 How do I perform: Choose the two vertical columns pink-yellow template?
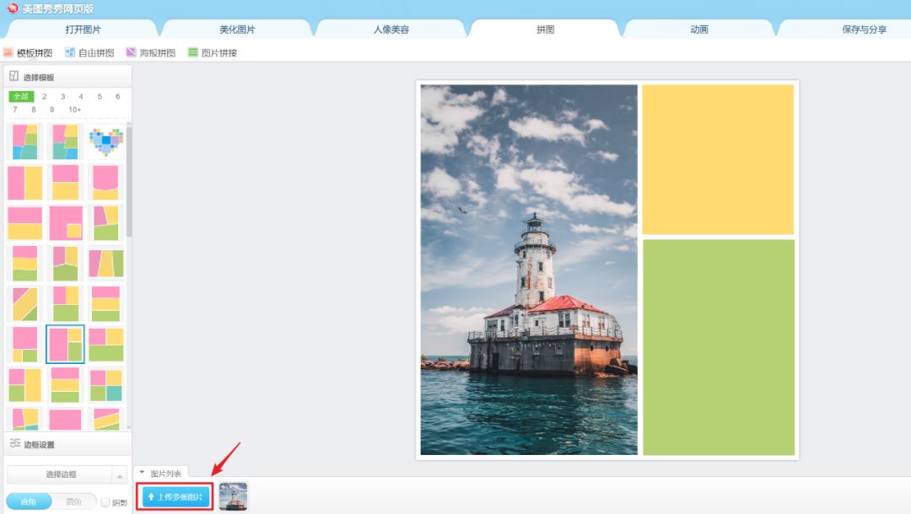point(25,182)
